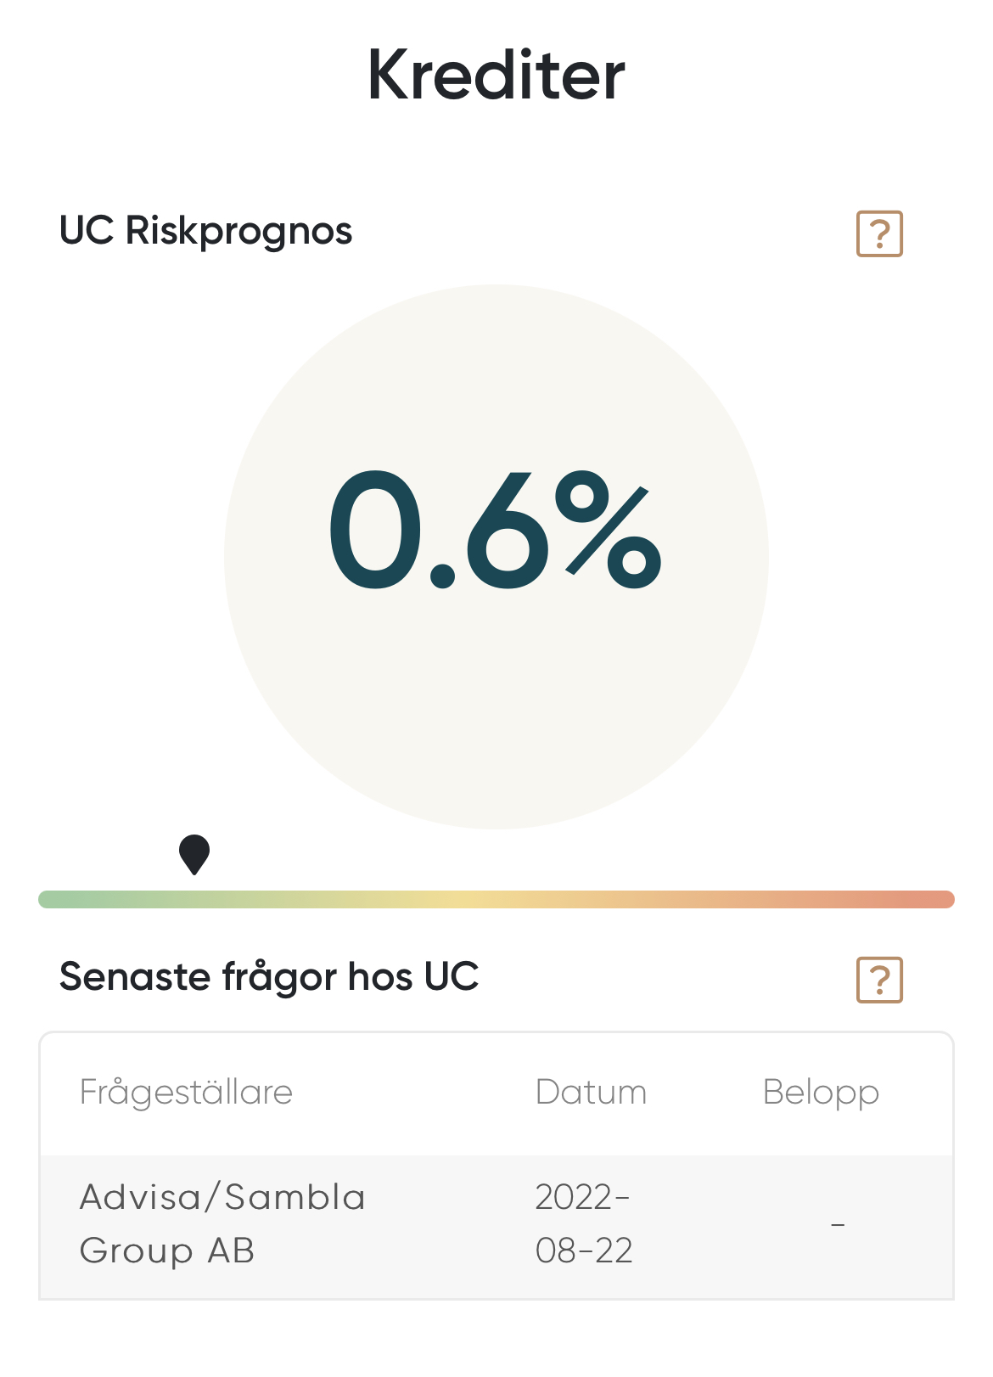This screenshot has height=1377, width=993.
Task: Open help for Senaste frågor hos UC
Action: [879, 980]
